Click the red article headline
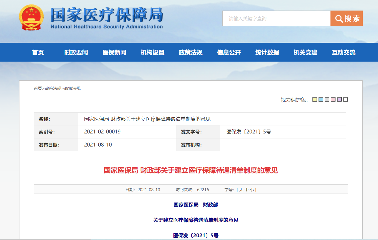This screenshot has height=240, width=378. (x=191, y=170)
